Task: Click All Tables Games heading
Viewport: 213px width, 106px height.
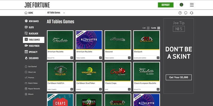Action: [x=60, y=22]
